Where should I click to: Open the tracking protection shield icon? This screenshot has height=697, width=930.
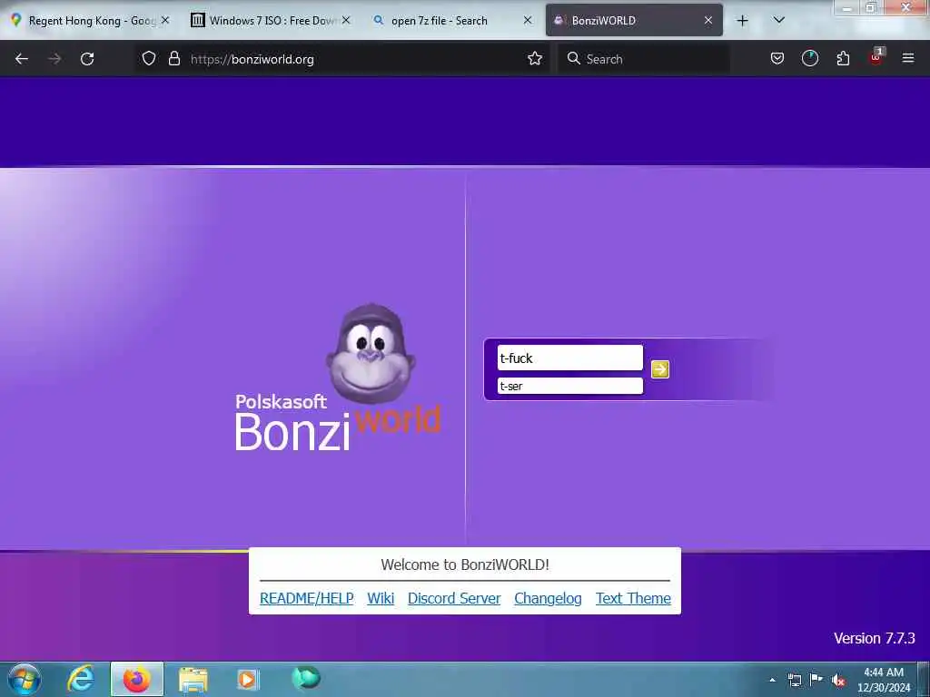(149, 58)
